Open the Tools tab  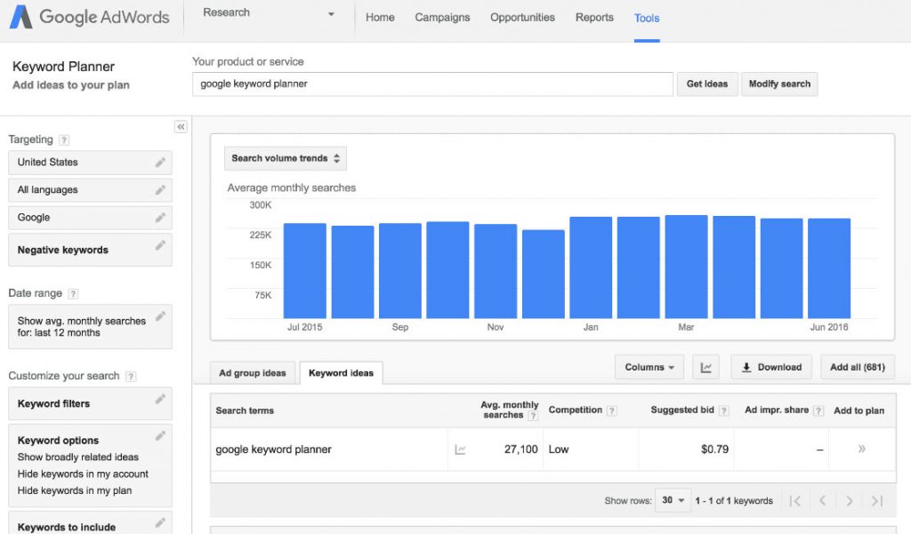click(647, 18)
